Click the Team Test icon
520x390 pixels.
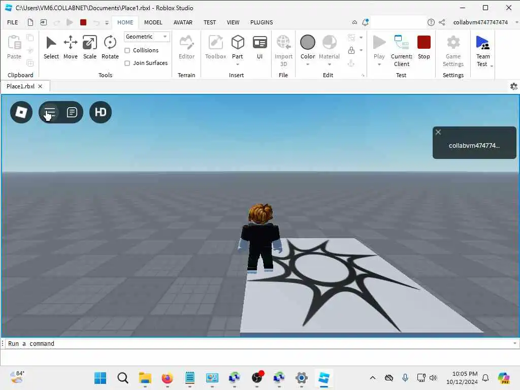point(482,43)
